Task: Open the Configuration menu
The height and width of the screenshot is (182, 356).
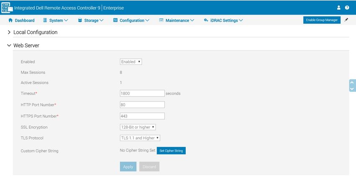Action: click(x=134, y=20)
